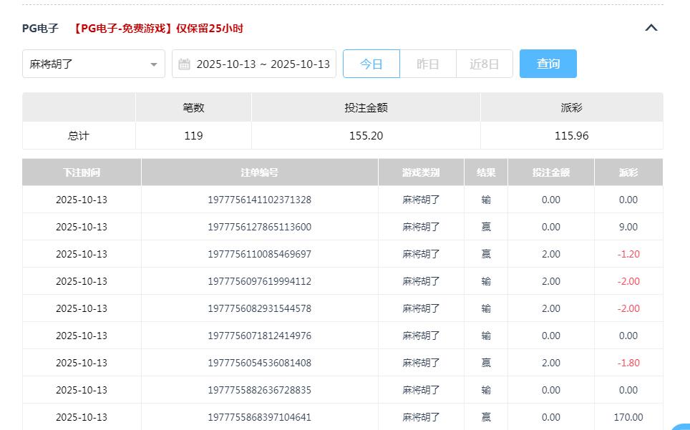Click the 派彩 payout column header
Image resolution: width=690 pixels, height=430 pixels.
tap(628, 172)
